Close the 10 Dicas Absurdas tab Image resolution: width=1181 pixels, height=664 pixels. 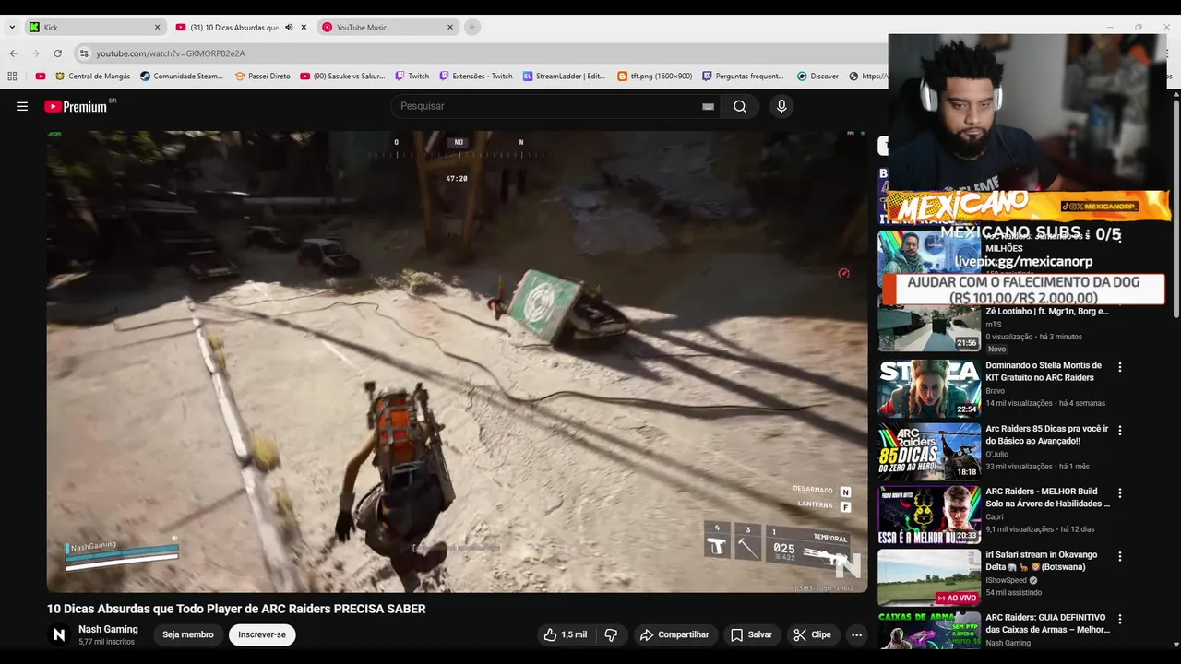304,27
